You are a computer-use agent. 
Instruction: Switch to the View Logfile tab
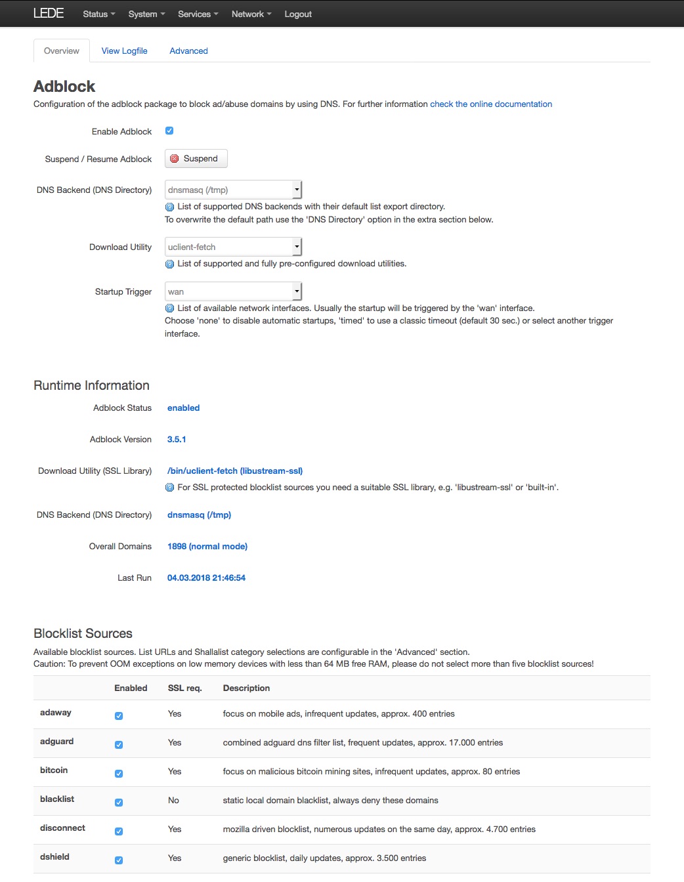point(124,51)
